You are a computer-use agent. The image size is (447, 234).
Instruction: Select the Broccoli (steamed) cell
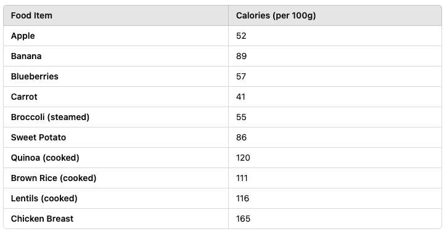pos(116,117)
